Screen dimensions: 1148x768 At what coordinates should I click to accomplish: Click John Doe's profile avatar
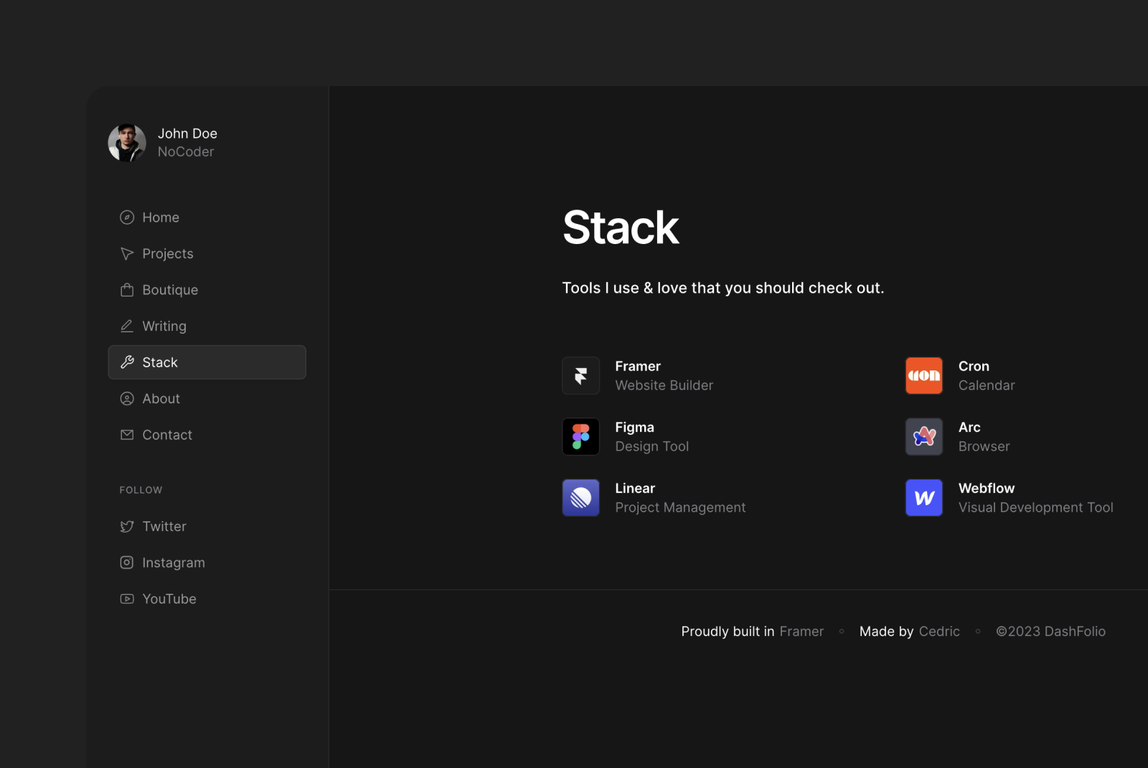(127, 143)
